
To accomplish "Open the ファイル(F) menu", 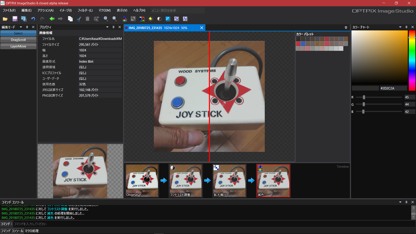I will (9, 10).
